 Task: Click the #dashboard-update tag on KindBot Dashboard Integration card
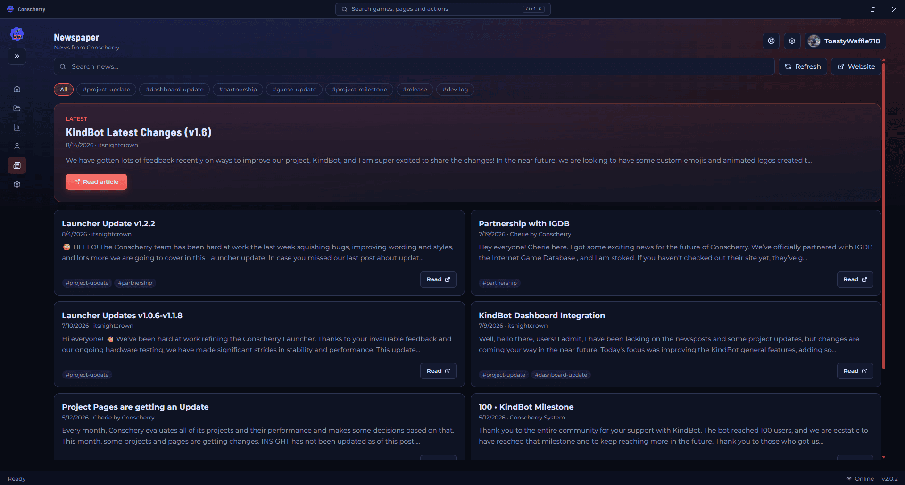click(561, 375)
